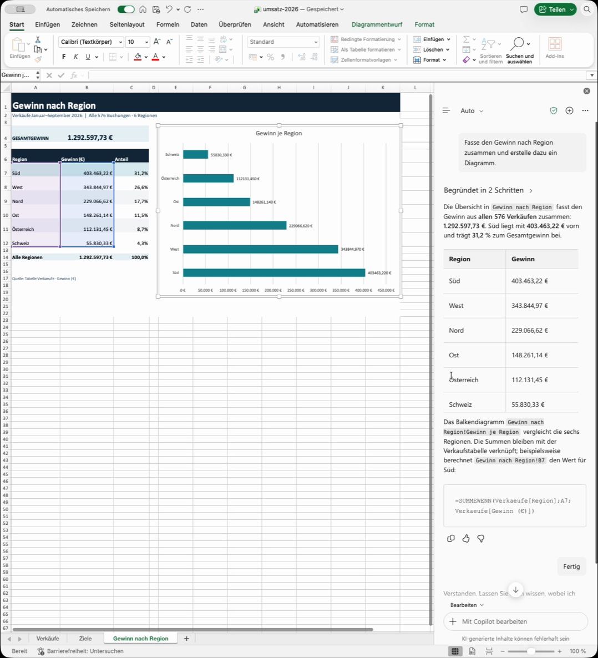Click the Teilen share button
This screenshot has height=658, width=598.
coord(556,9)
